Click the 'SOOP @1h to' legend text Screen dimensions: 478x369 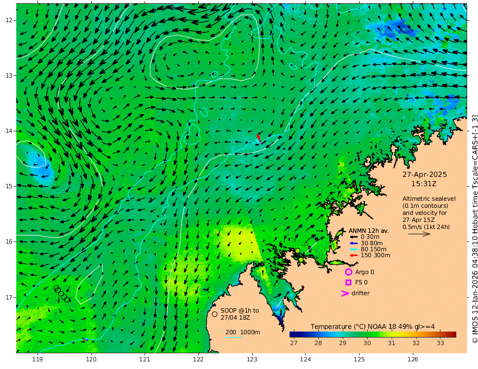point(240,310)
